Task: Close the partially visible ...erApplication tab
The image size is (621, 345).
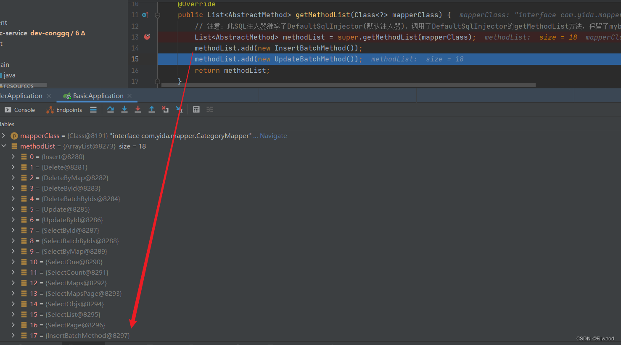Action: tap(49, 96)
